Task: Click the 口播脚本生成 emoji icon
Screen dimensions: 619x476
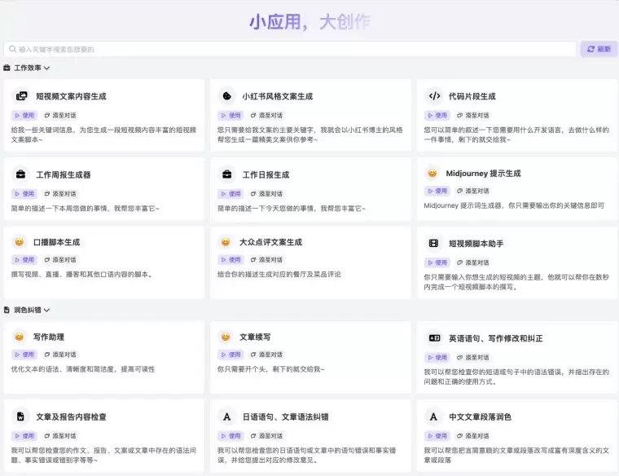Action: pos(19,242)
